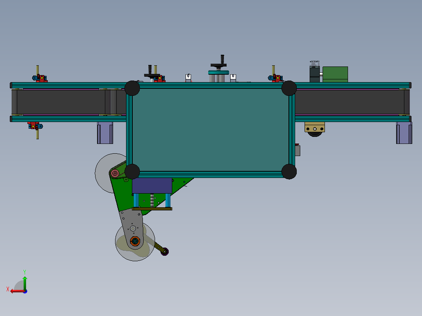Screen dimensions: 422x316
Task: Click the red X axis arrow of the triad
Action: pos(15,291)
